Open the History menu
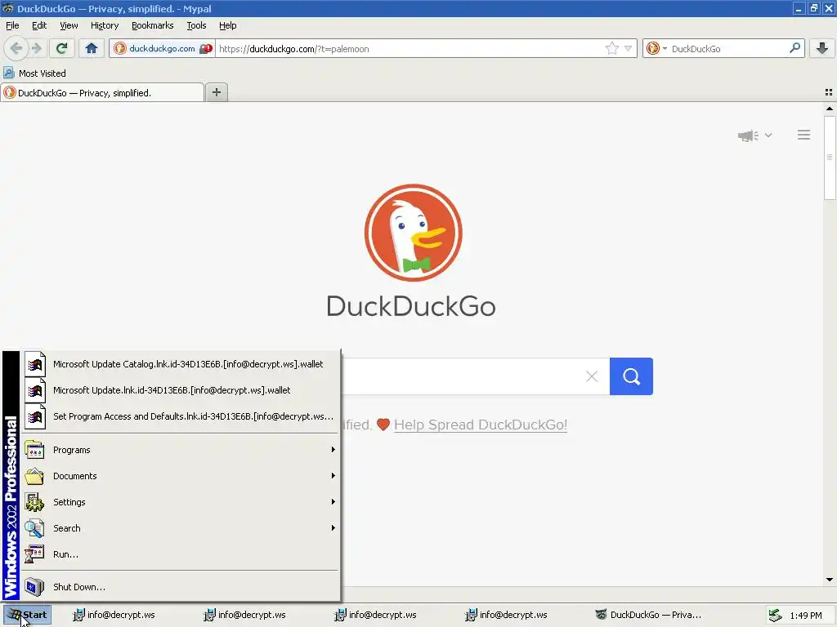This screenshot has height=627, width=837. (105, 25)
